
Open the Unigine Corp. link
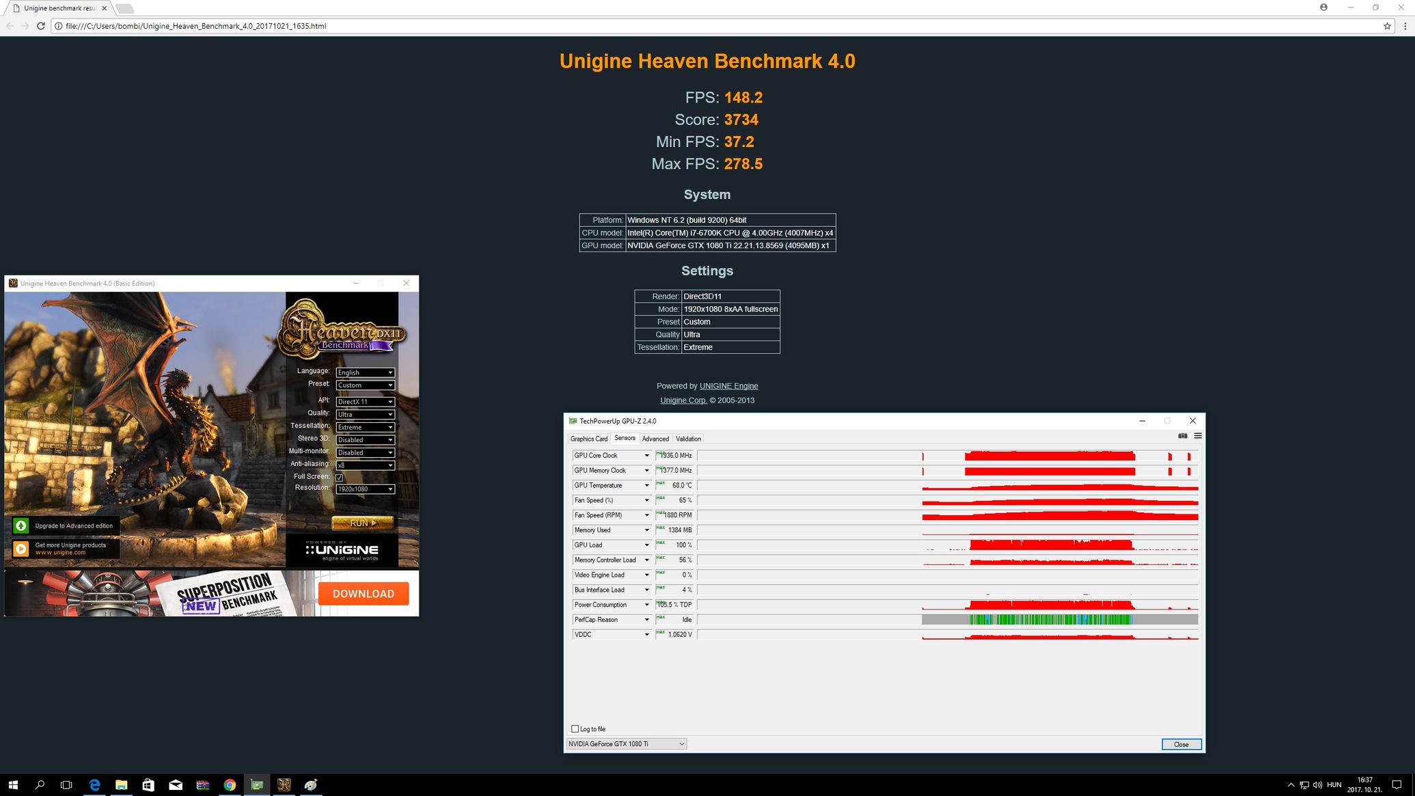tap(683, 400)
